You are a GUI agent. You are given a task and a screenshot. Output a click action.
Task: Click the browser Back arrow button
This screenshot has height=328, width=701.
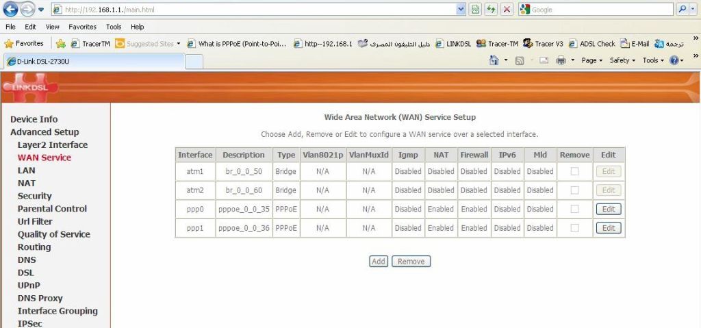click(11, 10)
